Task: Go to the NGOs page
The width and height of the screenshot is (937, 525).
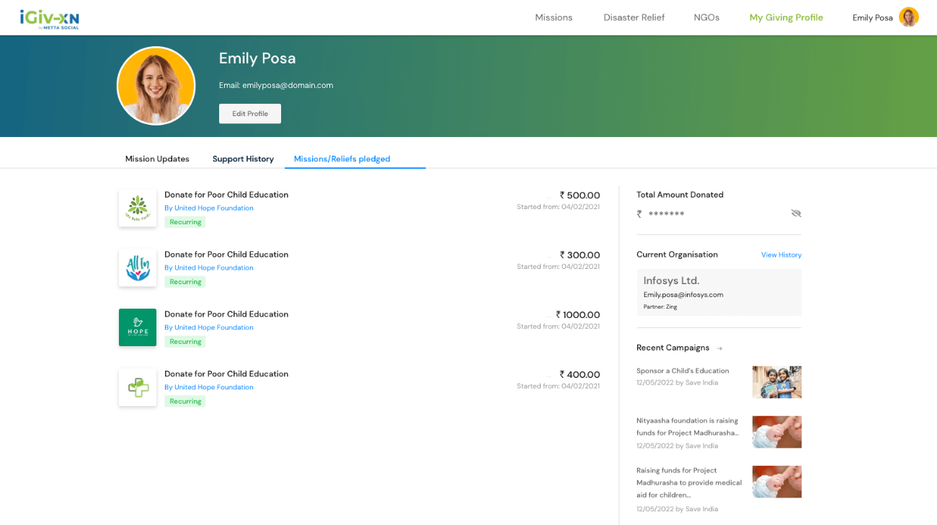Action: pyautogui.click(x=706, y=17)
